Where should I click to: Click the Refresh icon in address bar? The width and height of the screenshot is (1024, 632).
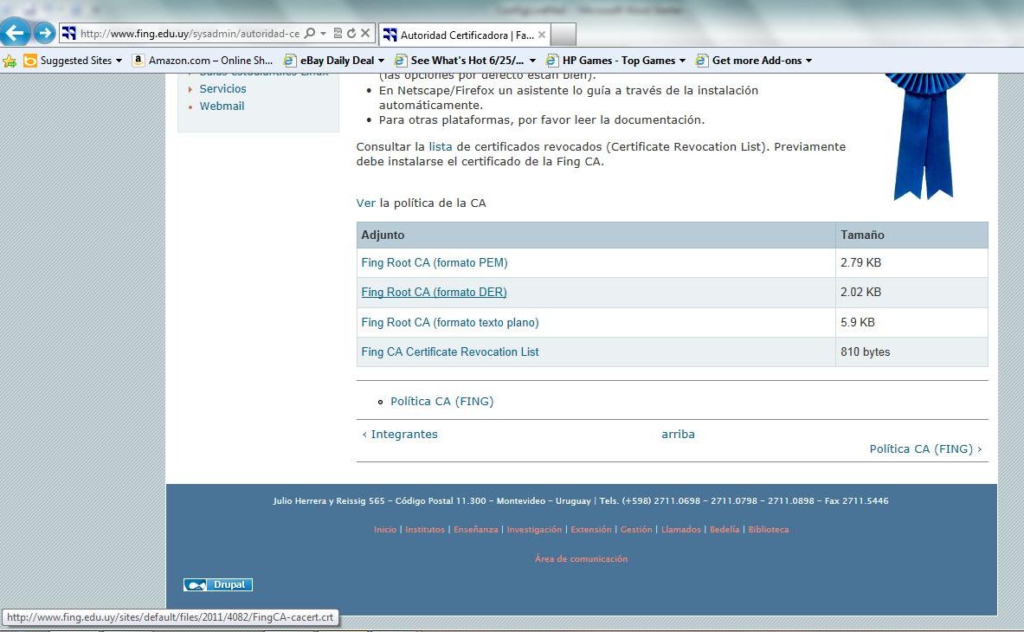[x=351, y=34]
